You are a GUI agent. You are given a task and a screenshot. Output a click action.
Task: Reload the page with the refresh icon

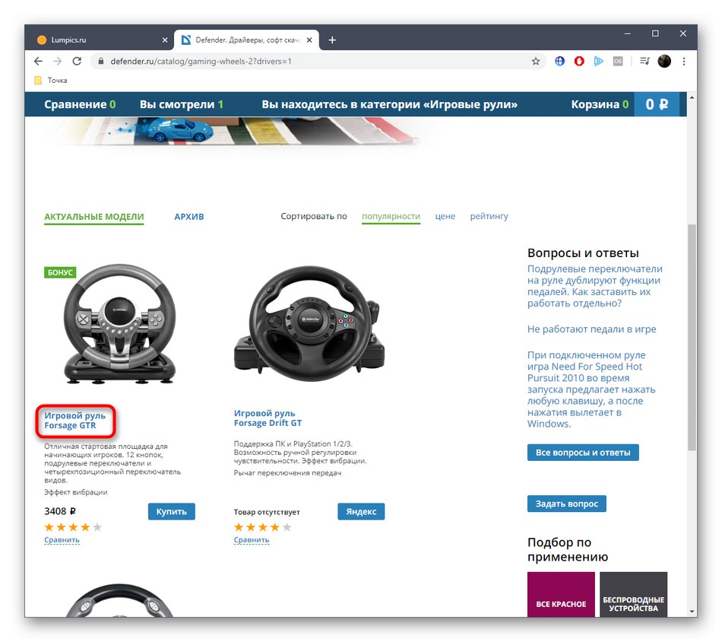(77, 61)
